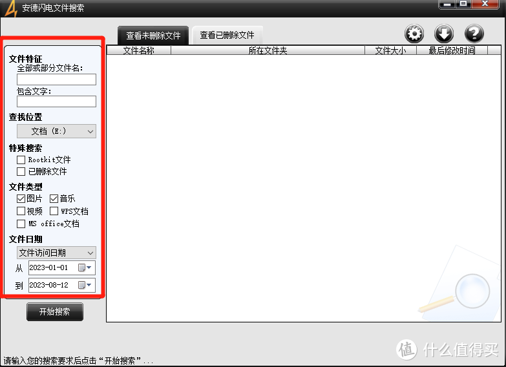Viewport: 506px width, 367px height.
Task: Close the 安德闪电文件搜索 window
Action: [x=485, y=4]
